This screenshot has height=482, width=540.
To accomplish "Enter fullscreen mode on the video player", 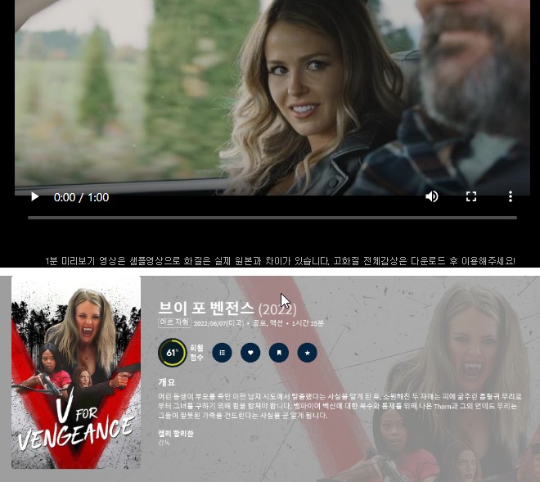I will pyautogui.click(x=471, y=197).
